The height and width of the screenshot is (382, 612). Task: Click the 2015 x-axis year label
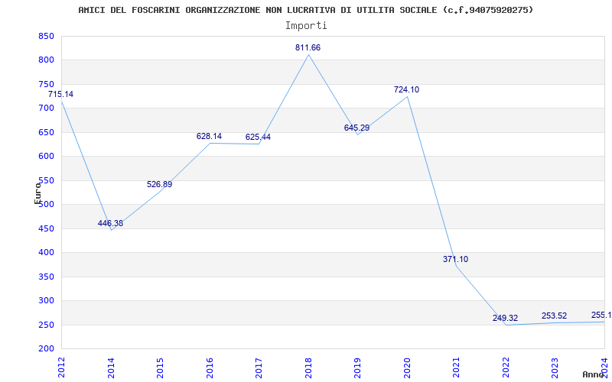click(160, 367)
